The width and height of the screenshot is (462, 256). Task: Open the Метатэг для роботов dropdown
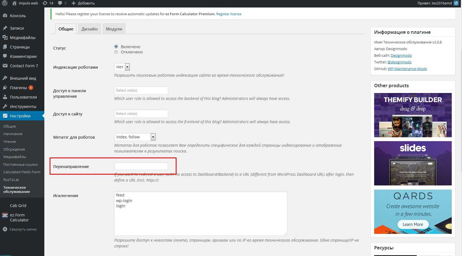point(135,137)
